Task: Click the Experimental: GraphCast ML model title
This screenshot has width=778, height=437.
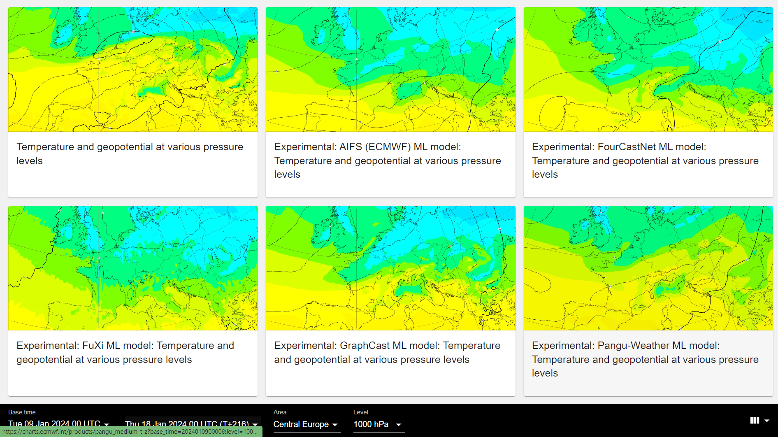Action: click(x=387, y=352)
